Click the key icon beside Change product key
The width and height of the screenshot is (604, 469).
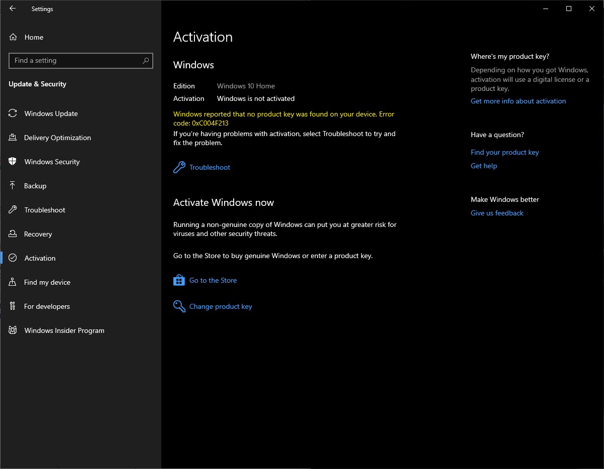pyautogui.click(x=179, y=306)
